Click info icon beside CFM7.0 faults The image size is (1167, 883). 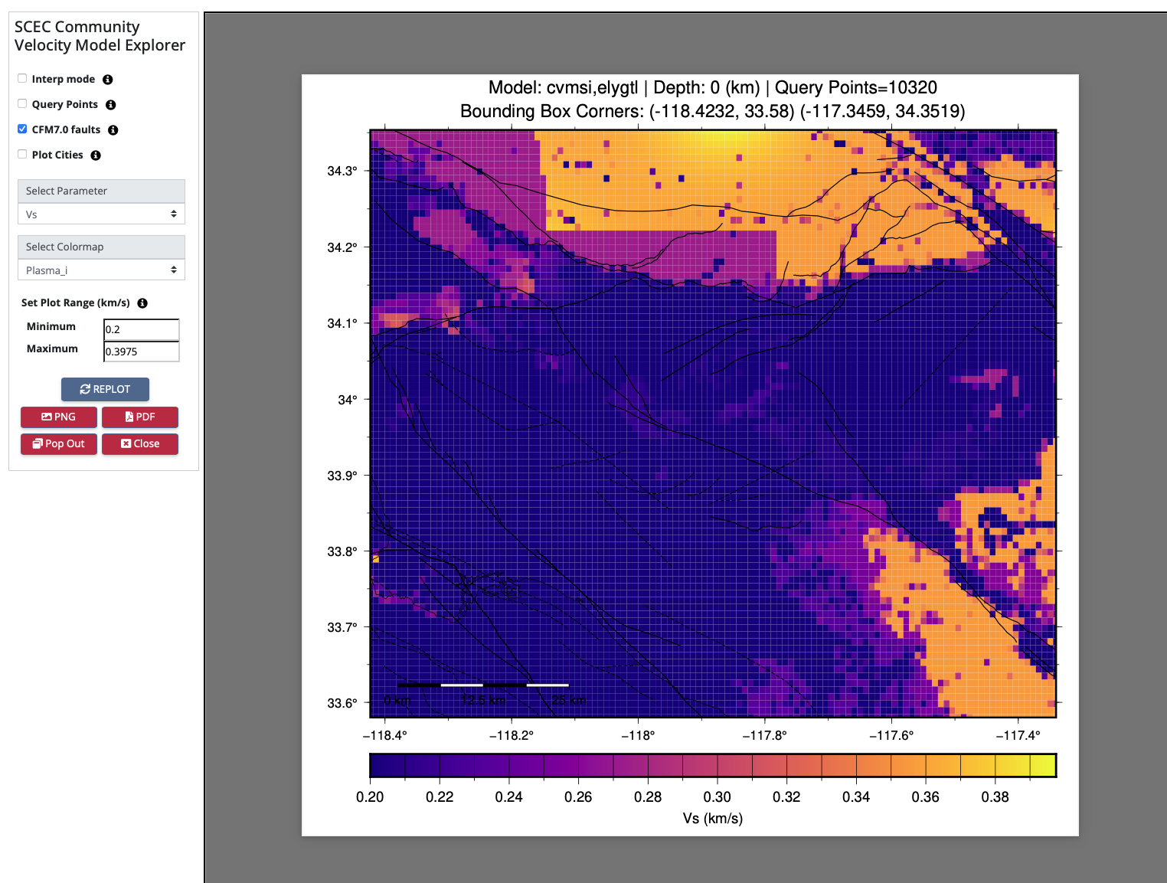click(113, 130)
